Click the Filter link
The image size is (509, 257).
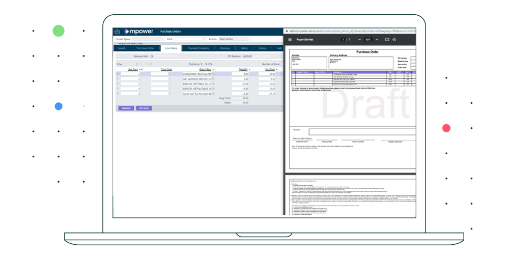click(120, 64)
